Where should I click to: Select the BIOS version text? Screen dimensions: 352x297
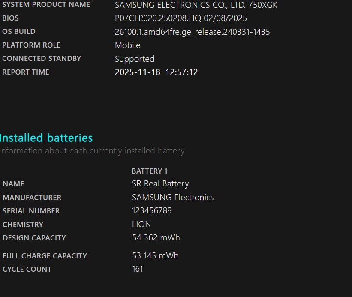click(181, 18)
